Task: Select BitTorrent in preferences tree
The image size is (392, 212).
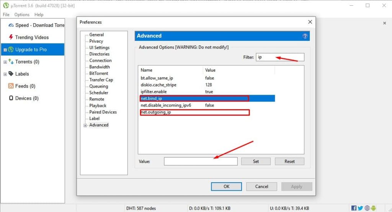Action: click(98, 73)
